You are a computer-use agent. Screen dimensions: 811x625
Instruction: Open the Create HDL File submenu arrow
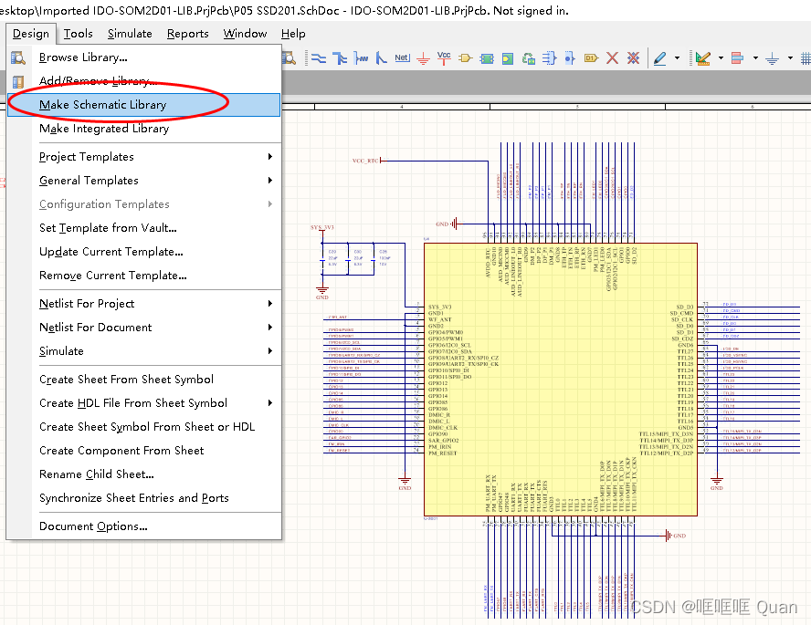(x=270, y=403)
